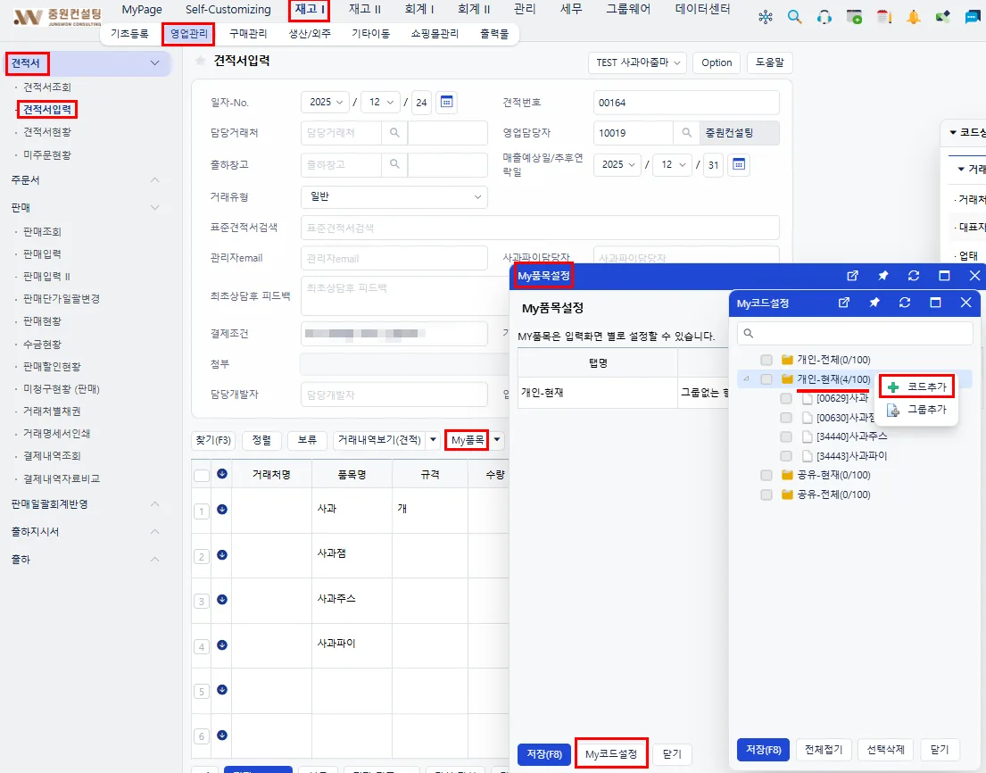Viewport: 986px width, 773px height.
Task: Open the notepad memo icon
Action: 884,17
